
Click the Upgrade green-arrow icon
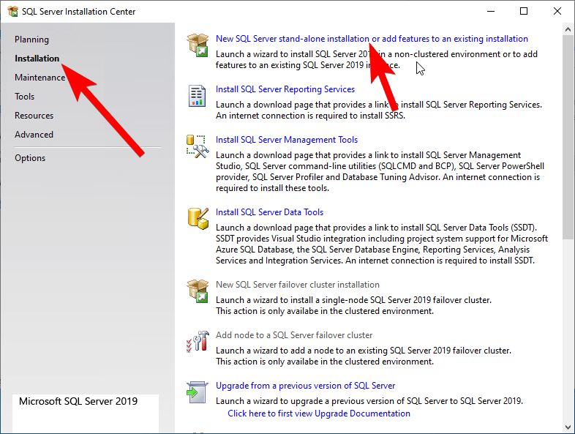coord(198,392)
